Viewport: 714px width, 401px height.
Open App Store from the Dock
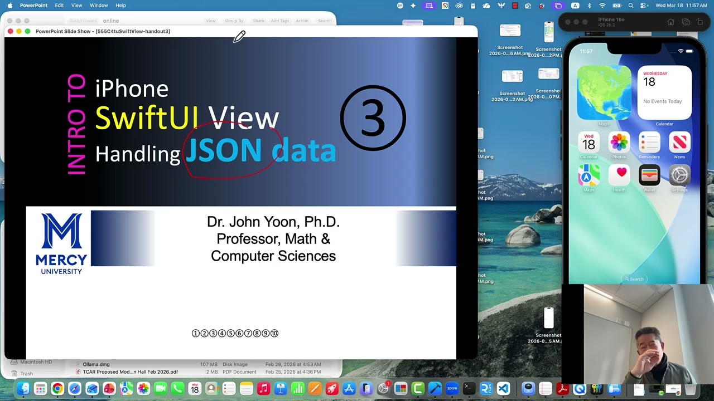click(x=349, y=389)
